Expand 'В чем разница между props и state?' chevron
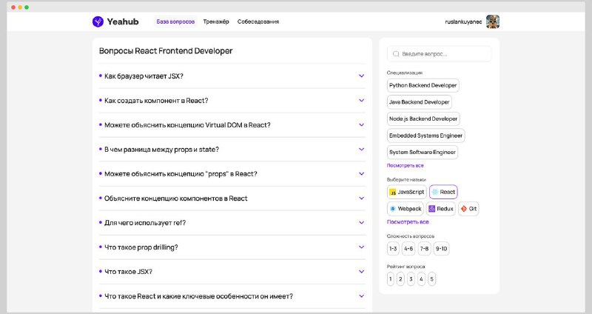The width and height of the screenshot is (592, 314). pos(361,150)
